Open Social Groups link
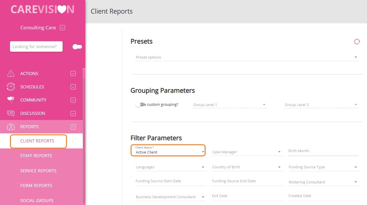The image size is (367, 205). click(37, 200)
